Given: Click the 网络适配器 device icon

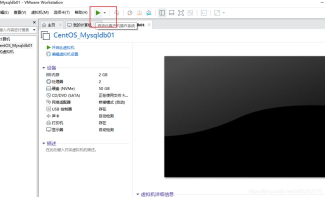Looking at the screenshot, I should (48, 102).
